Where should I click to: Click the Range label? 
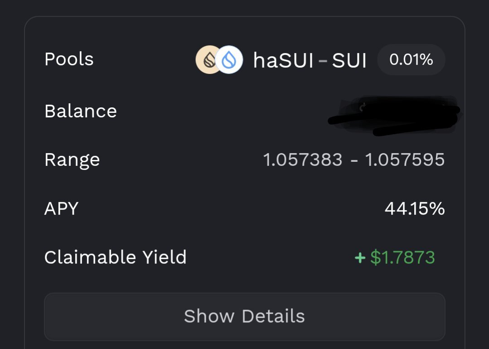72,160
